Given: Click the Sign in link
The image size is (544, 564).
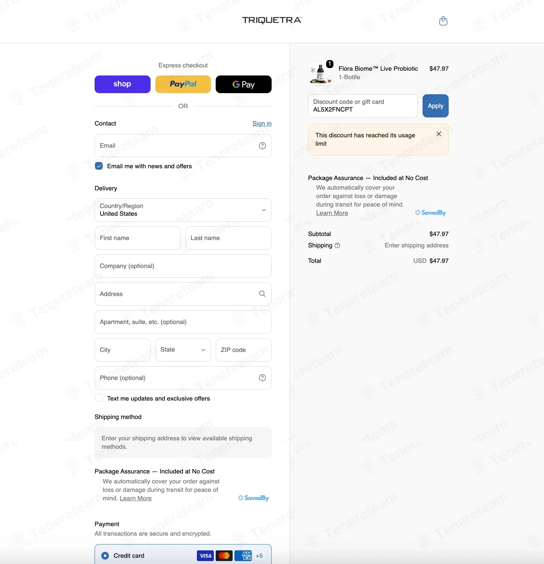Looking at the screenshot, I should [262, 124].
